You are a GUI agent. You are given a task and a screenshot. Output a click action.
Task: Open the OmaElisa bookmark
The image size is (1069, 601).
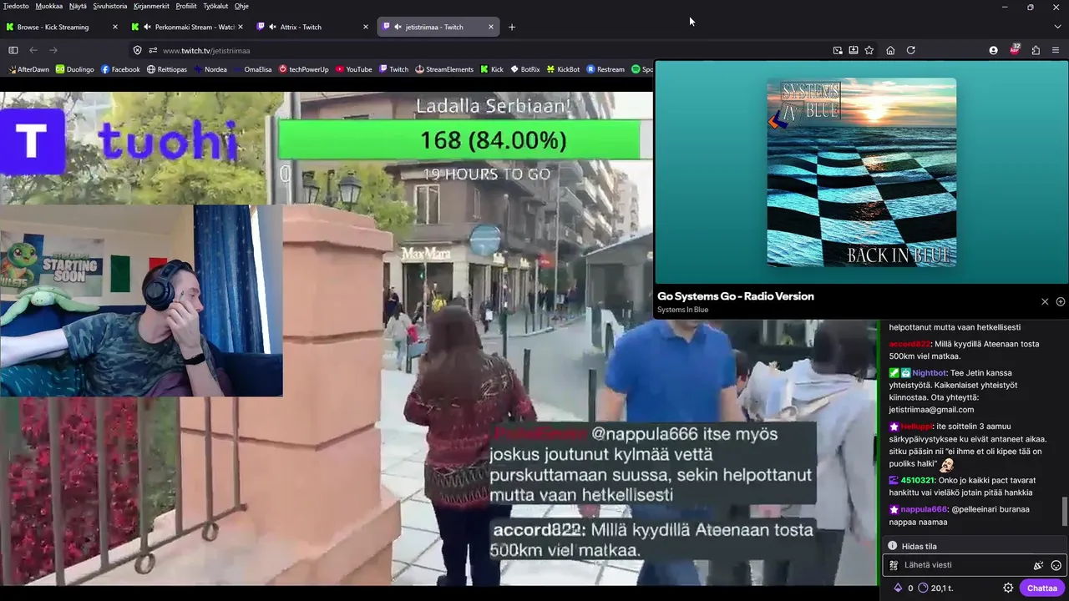(253, 69)
